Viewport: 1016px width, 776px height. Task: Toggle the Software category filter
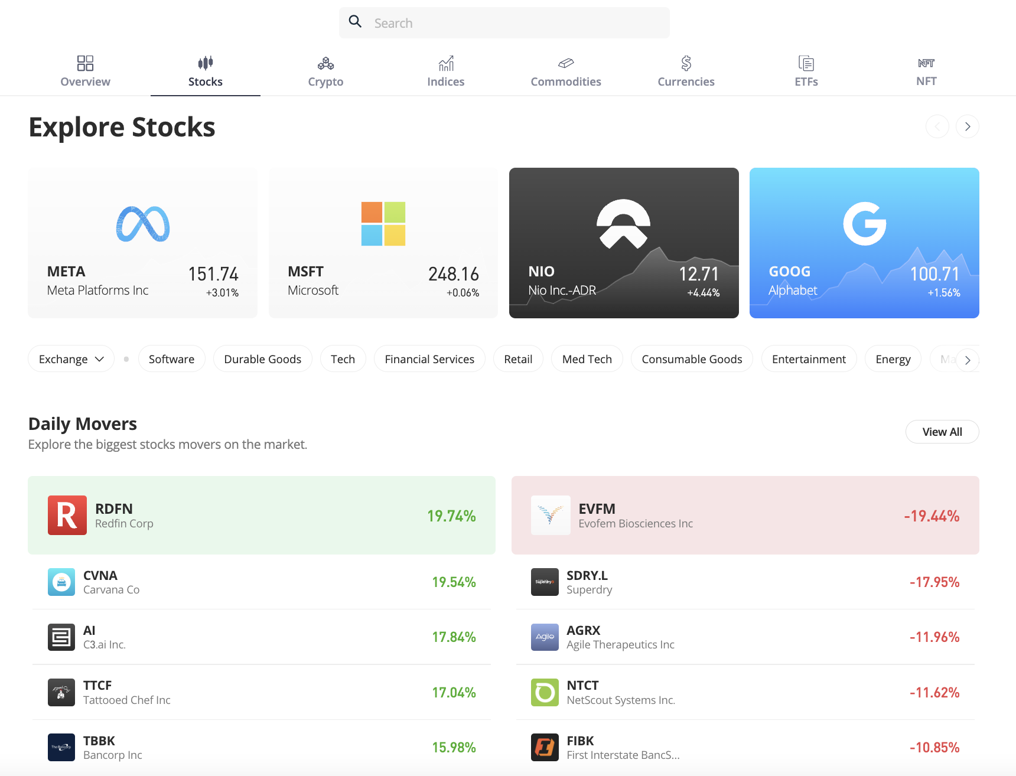click(171, 359)
